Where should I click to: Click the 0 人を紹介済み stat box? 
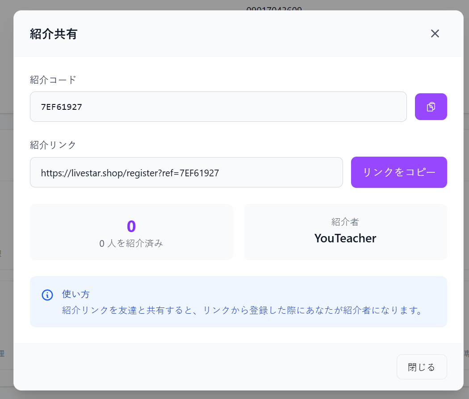[131, 232]
